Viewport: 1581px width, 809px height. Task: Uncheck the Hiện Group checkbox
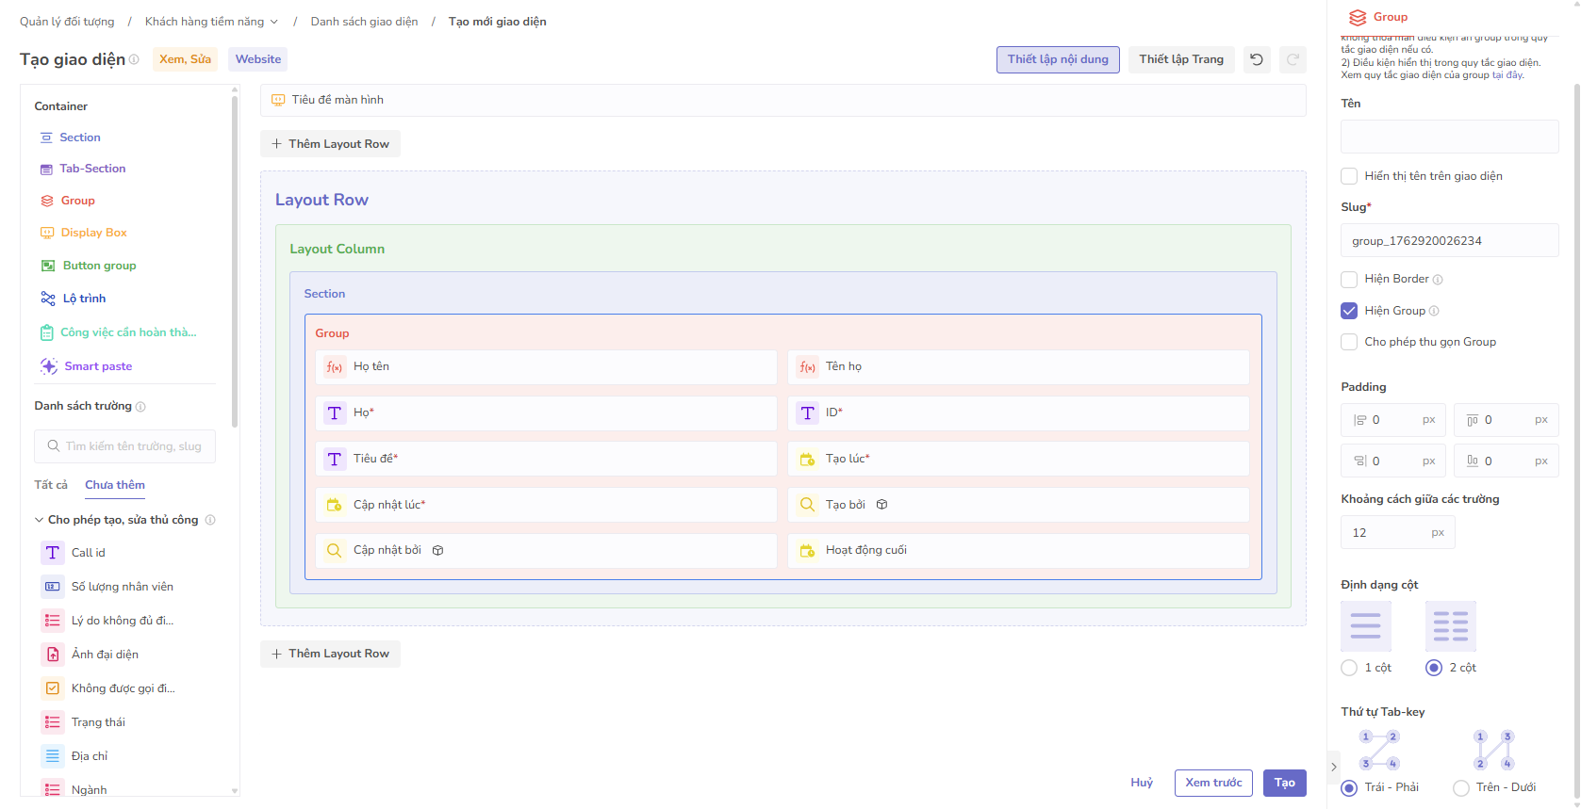1349,311
